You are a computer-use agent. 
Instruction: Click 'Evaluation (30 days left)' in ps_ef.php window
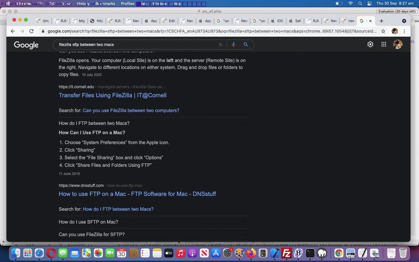[x=397, y=11]
